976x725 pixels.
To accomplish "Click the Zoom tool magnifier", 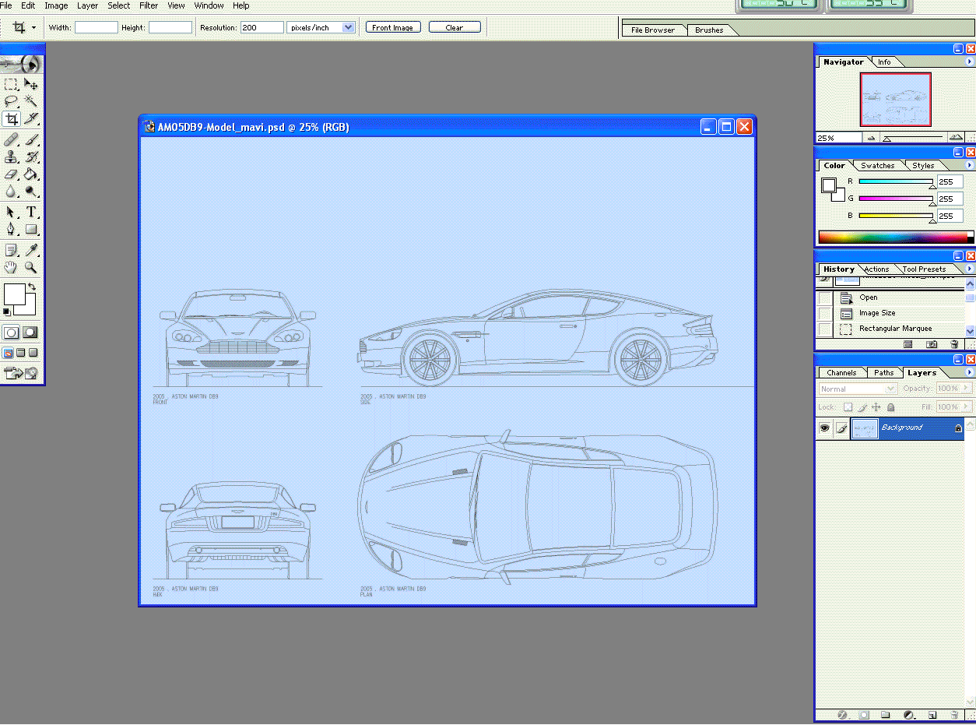I will pyautogui.click(x=31, y=267).
